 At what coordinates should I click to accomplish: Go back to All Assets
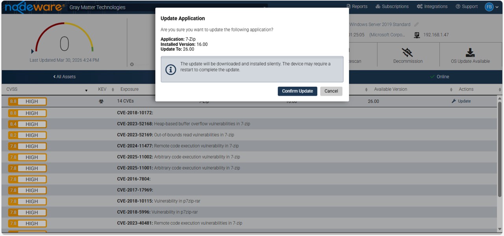pyautogui.click(x=64, y=77)
